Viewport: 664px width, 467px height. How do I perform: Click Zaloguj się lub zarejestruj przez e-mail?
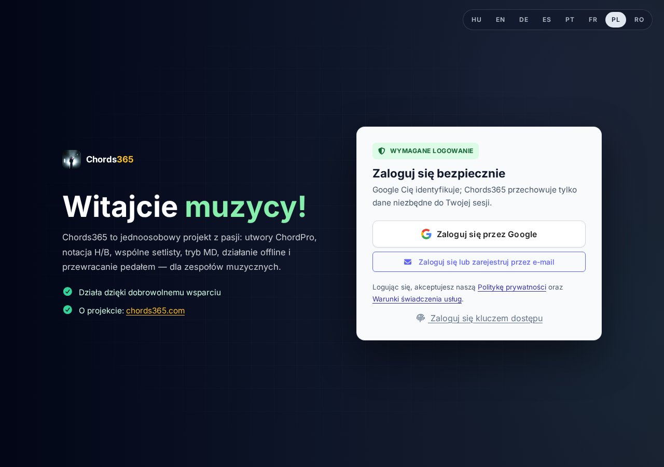(x=479, y=262)
